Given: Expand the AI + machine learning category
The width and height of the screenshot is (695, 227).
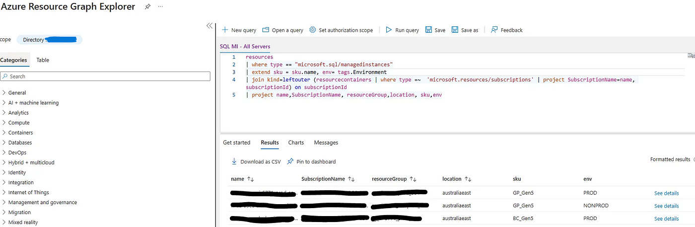Looking at the screenshot, I should coord(4,103).
